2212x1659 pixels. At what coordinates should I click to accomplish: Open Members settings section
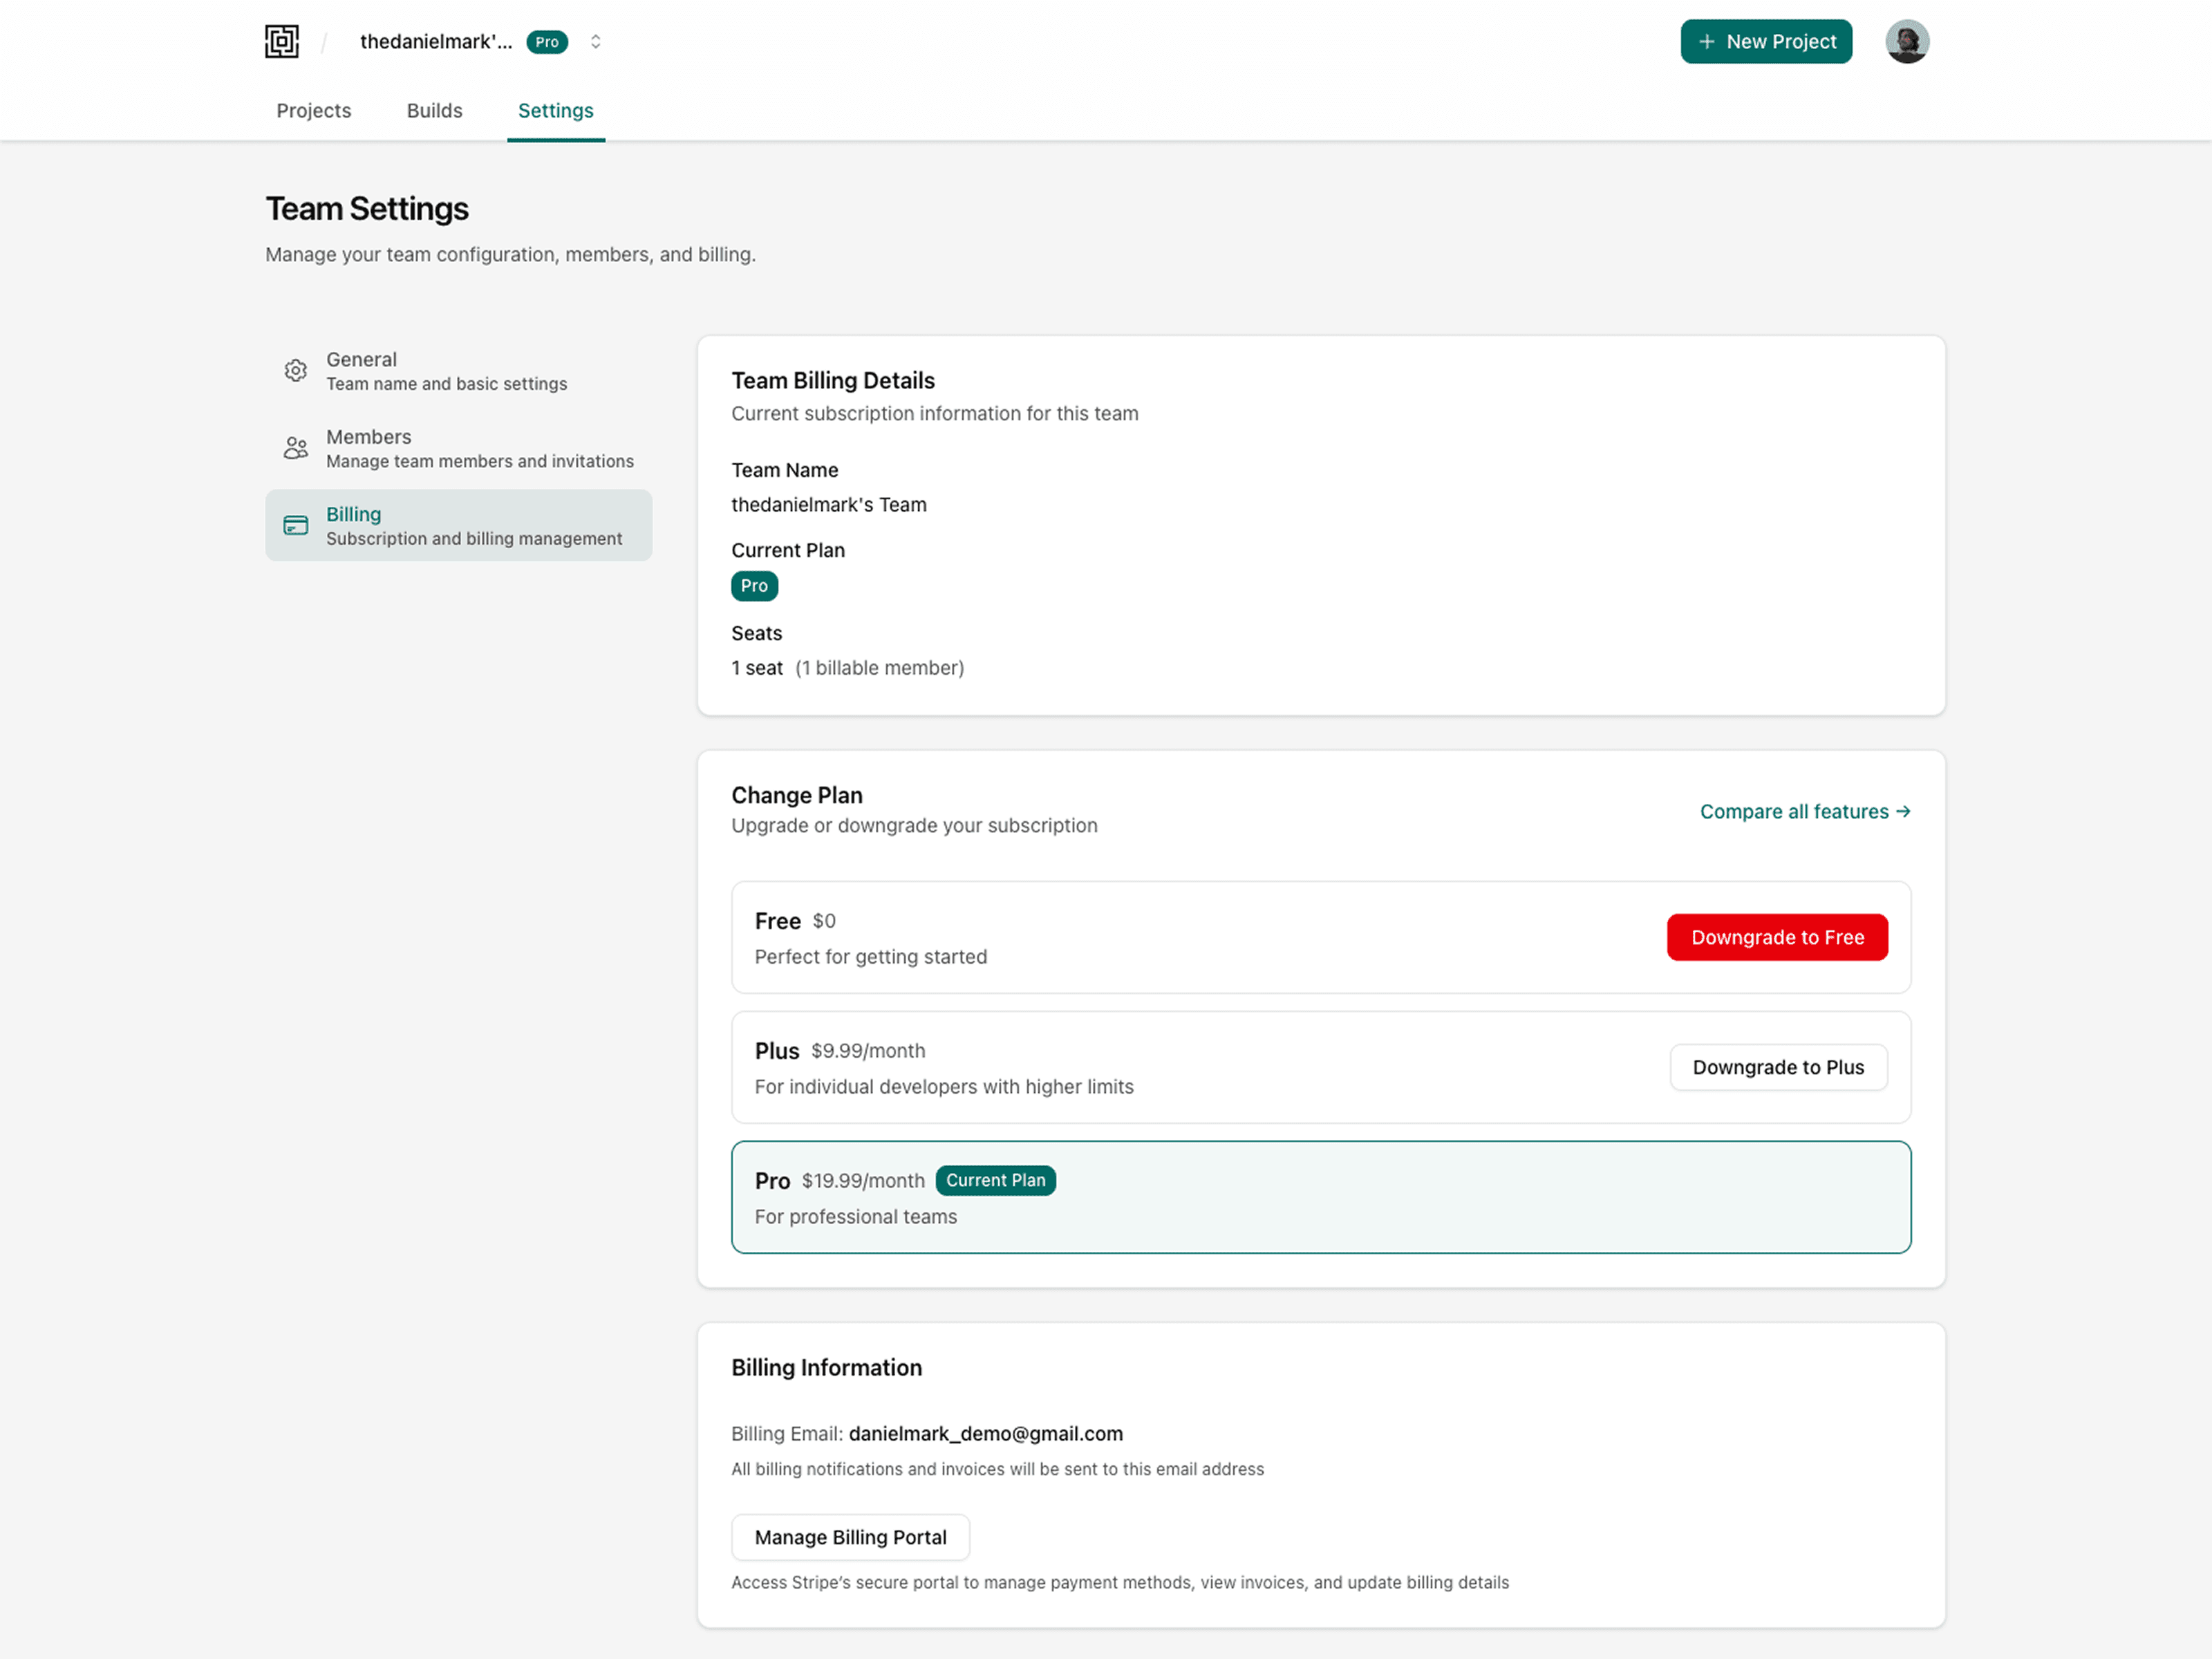tap(458, 447)
